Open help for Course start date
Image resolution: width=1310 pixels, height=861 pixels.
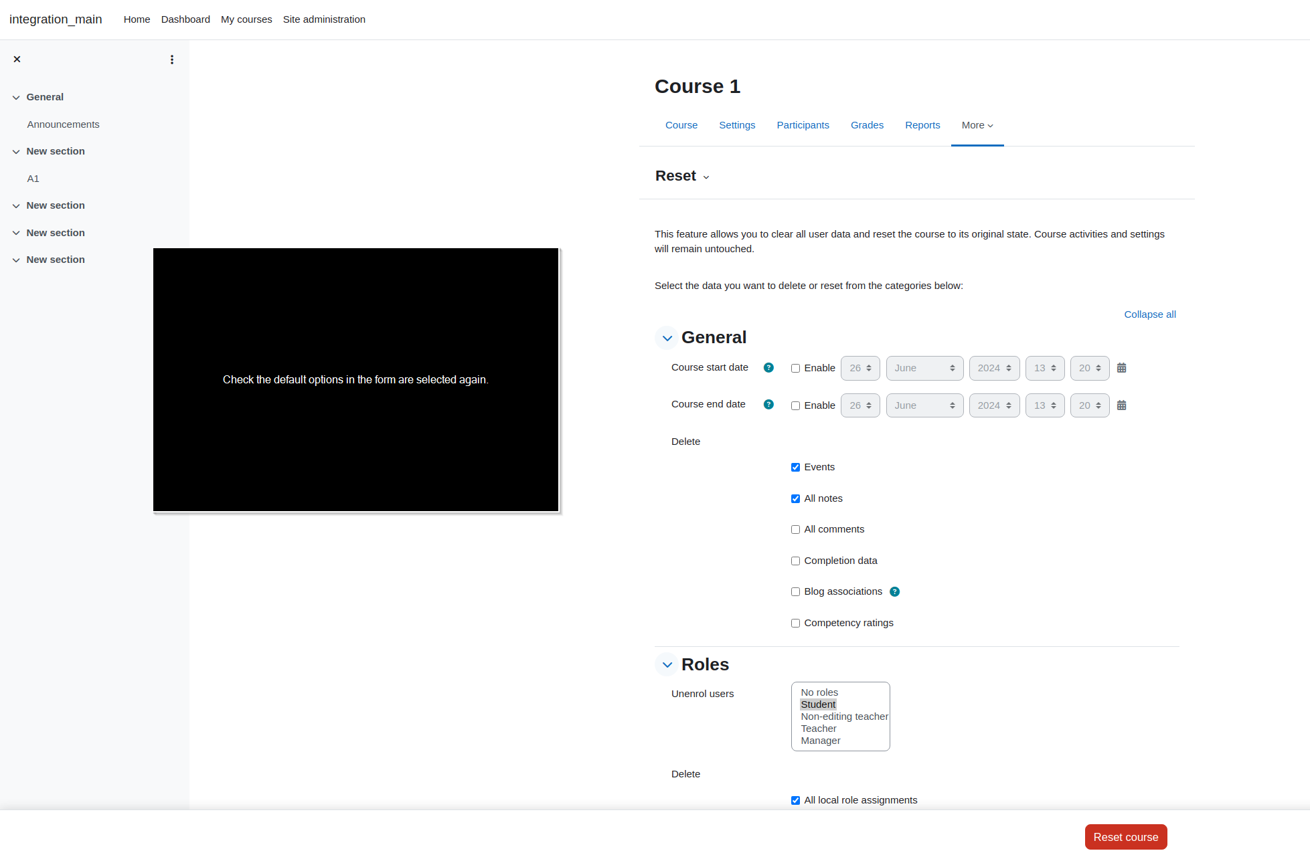[768, 367]
